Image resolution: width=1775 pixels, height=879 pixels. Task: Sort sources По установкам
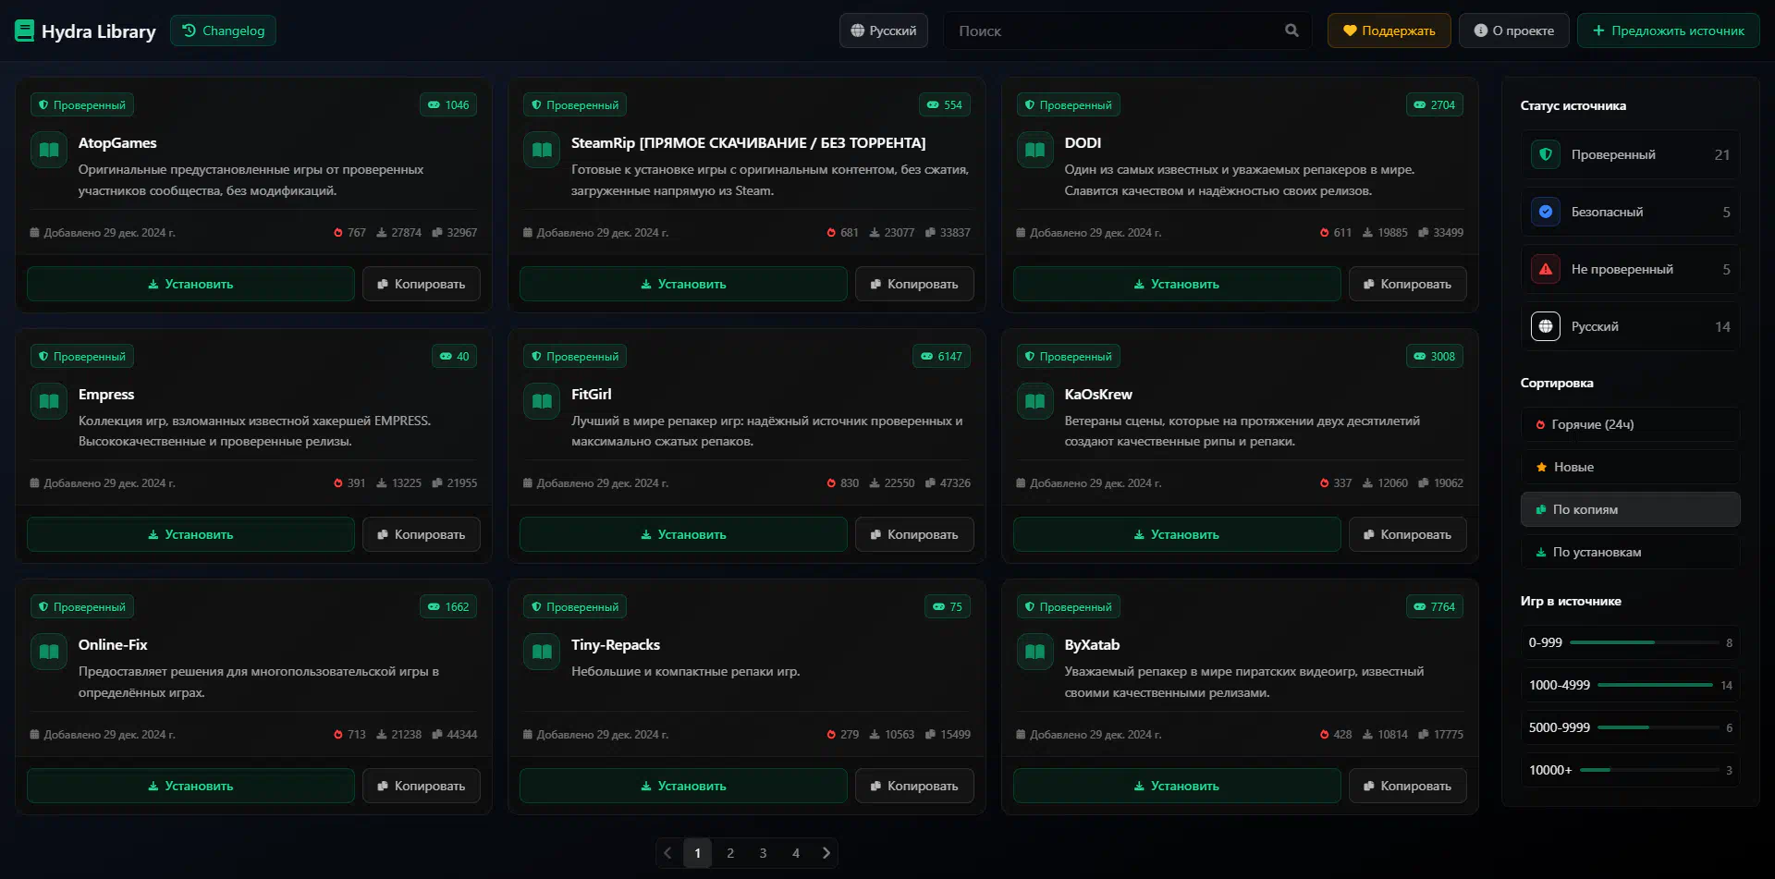[1631, 552]
